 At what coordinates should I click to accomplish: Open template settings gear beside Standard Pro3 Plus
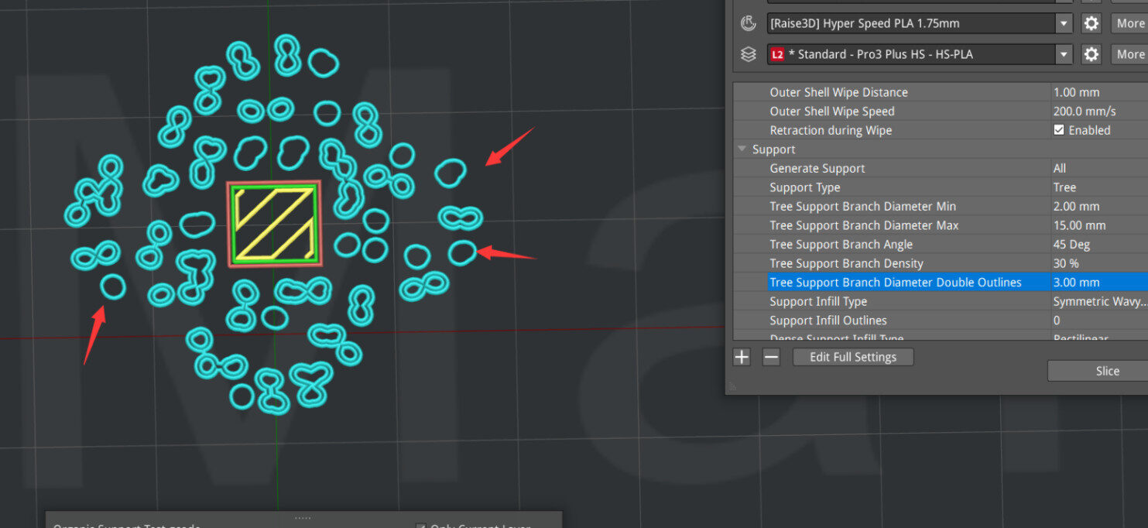1091,54
